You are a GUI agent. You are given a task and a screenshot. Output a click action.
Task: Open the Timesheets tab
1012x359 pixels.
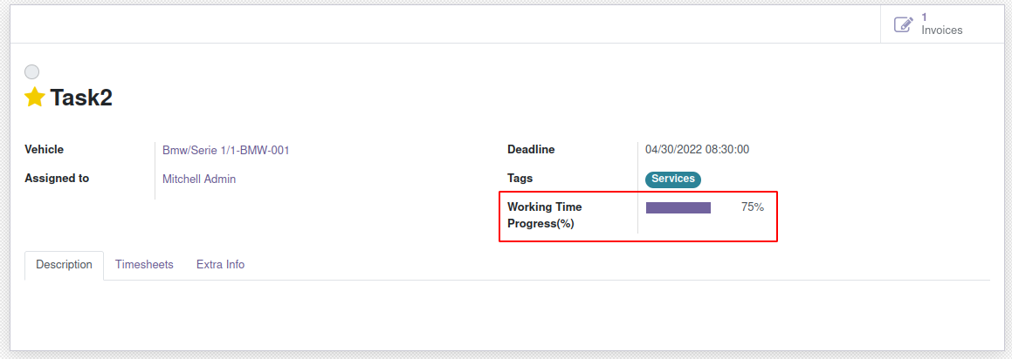pos(144,265)
